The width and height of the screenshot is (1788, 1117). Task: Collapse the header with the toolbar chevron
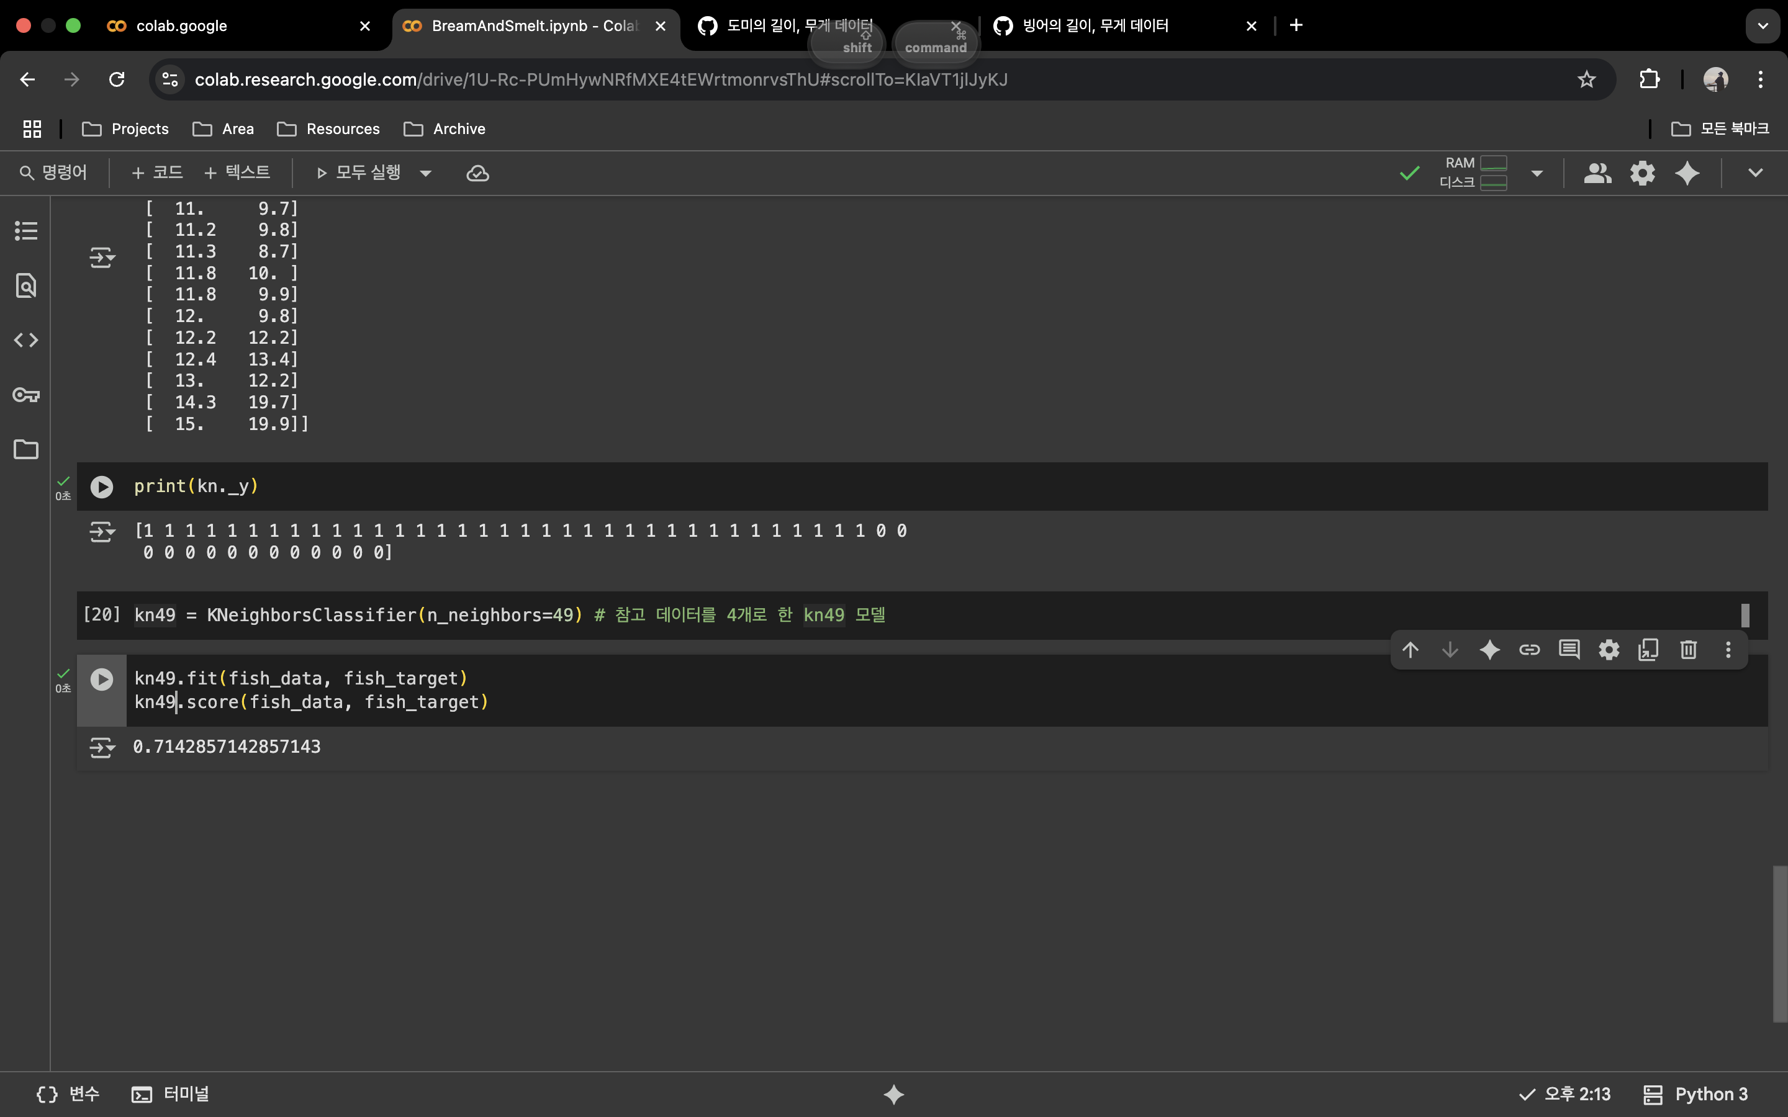pyautogui.click(x=1756, y=173)
